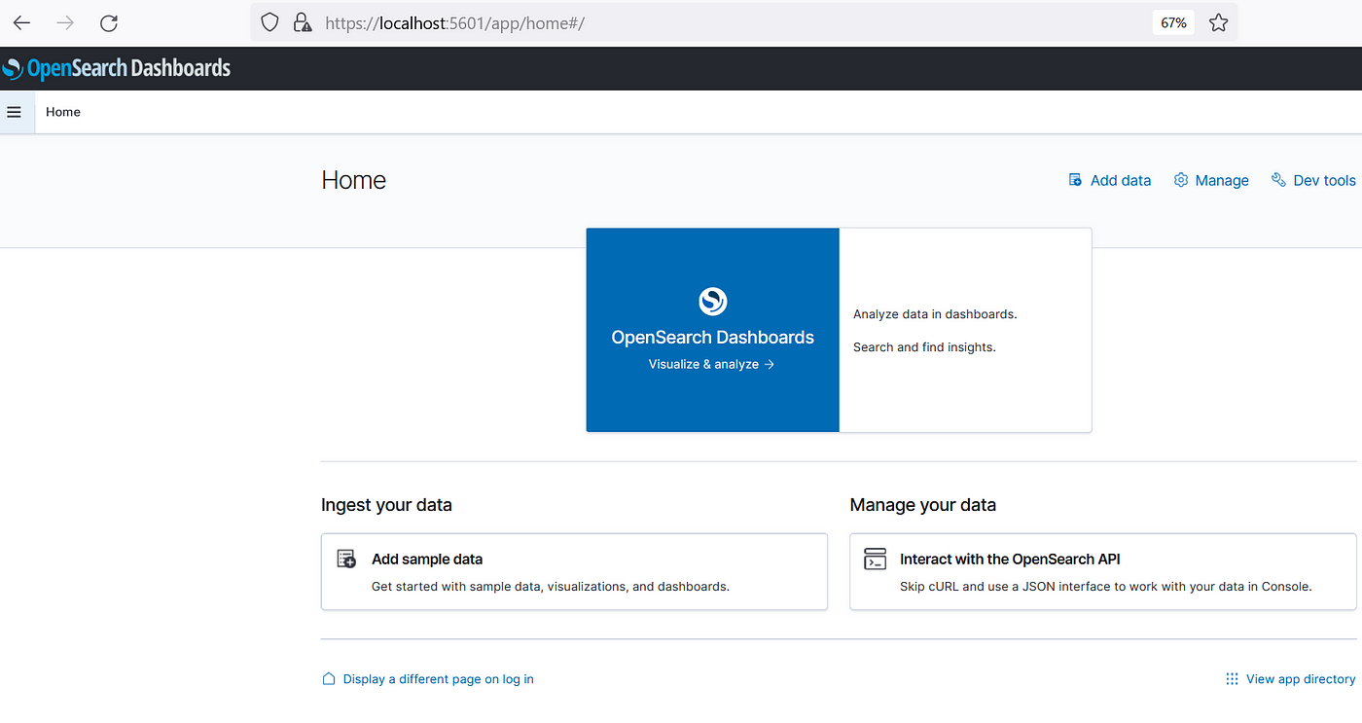Click the Add data icon
Image resolution: width=1362 pixels, height=723 pixels.
[x=1075, y=180]
